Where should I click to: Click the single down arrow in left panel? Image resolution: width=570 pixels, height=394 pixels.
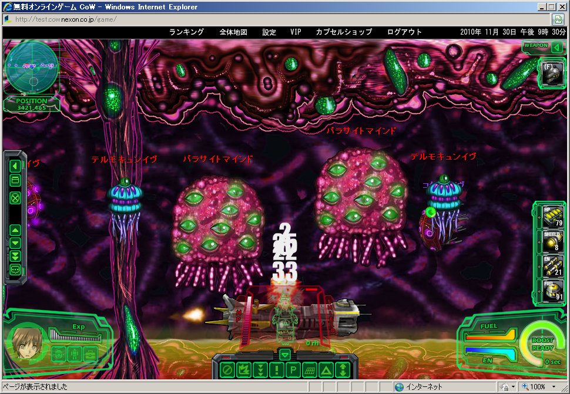point(15,243)
